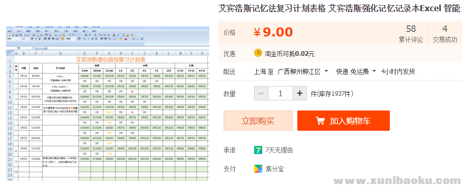Click the 立即购买 button

[258, 121]
